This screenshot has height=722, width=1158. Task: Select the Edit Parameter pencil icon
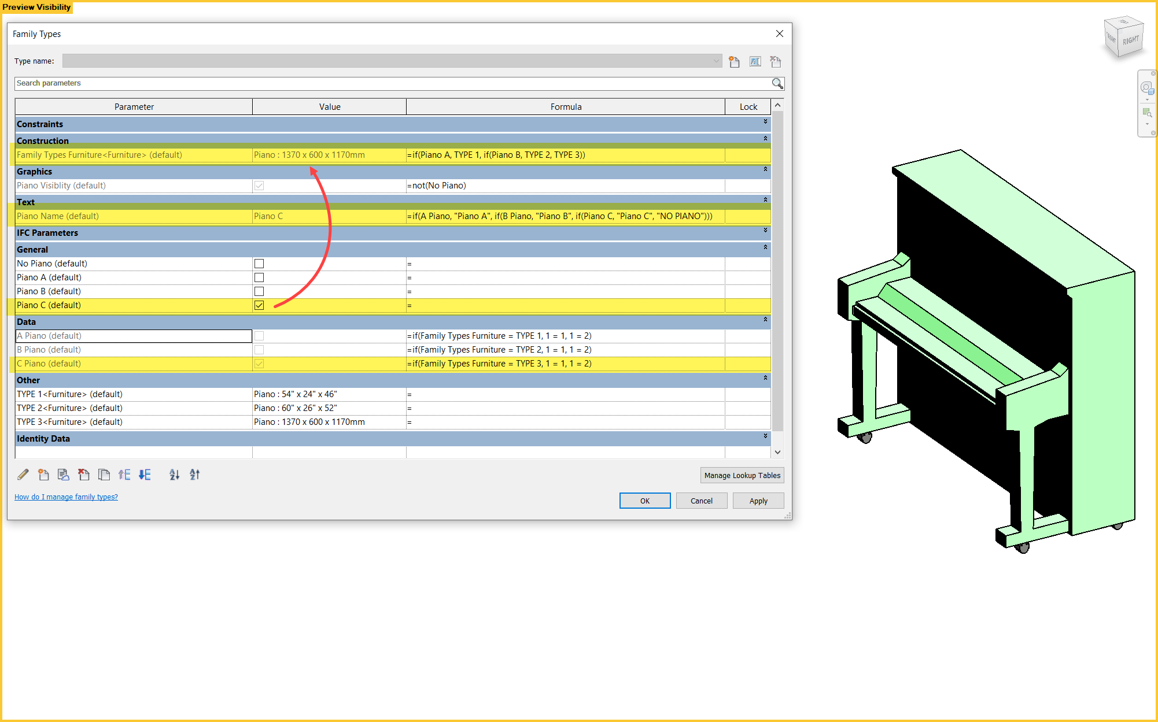tap(23, 475)
